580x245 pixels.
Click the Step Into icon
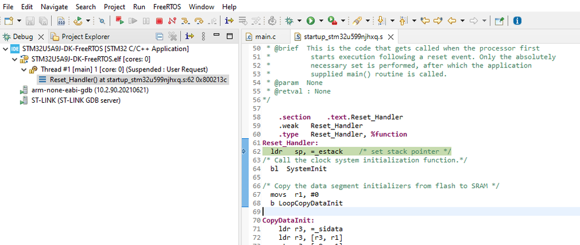[186, 21]
